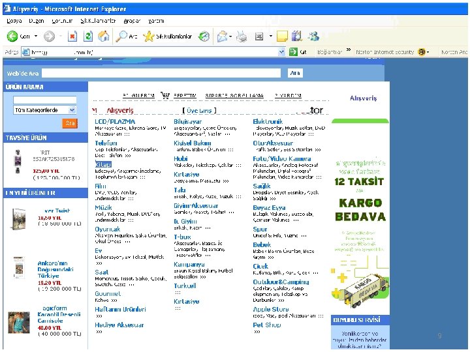470x352 pixels.
Task: Click the Ürün Arama text field
Action: tap(44, 100)
